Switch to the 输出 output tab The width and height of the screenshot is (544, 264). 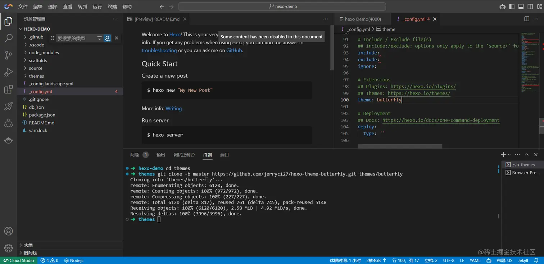pos(161,155)
